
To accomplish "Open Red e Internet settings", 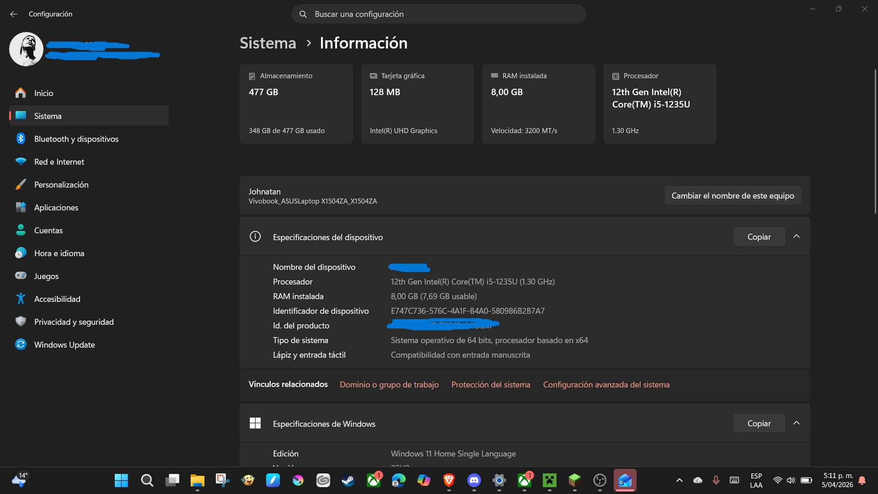I will [59, 162].
